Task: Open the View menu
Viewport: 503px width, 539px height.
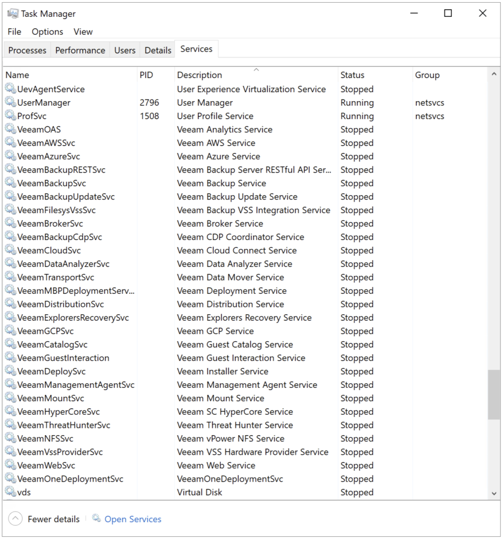Action: [83, 32]
